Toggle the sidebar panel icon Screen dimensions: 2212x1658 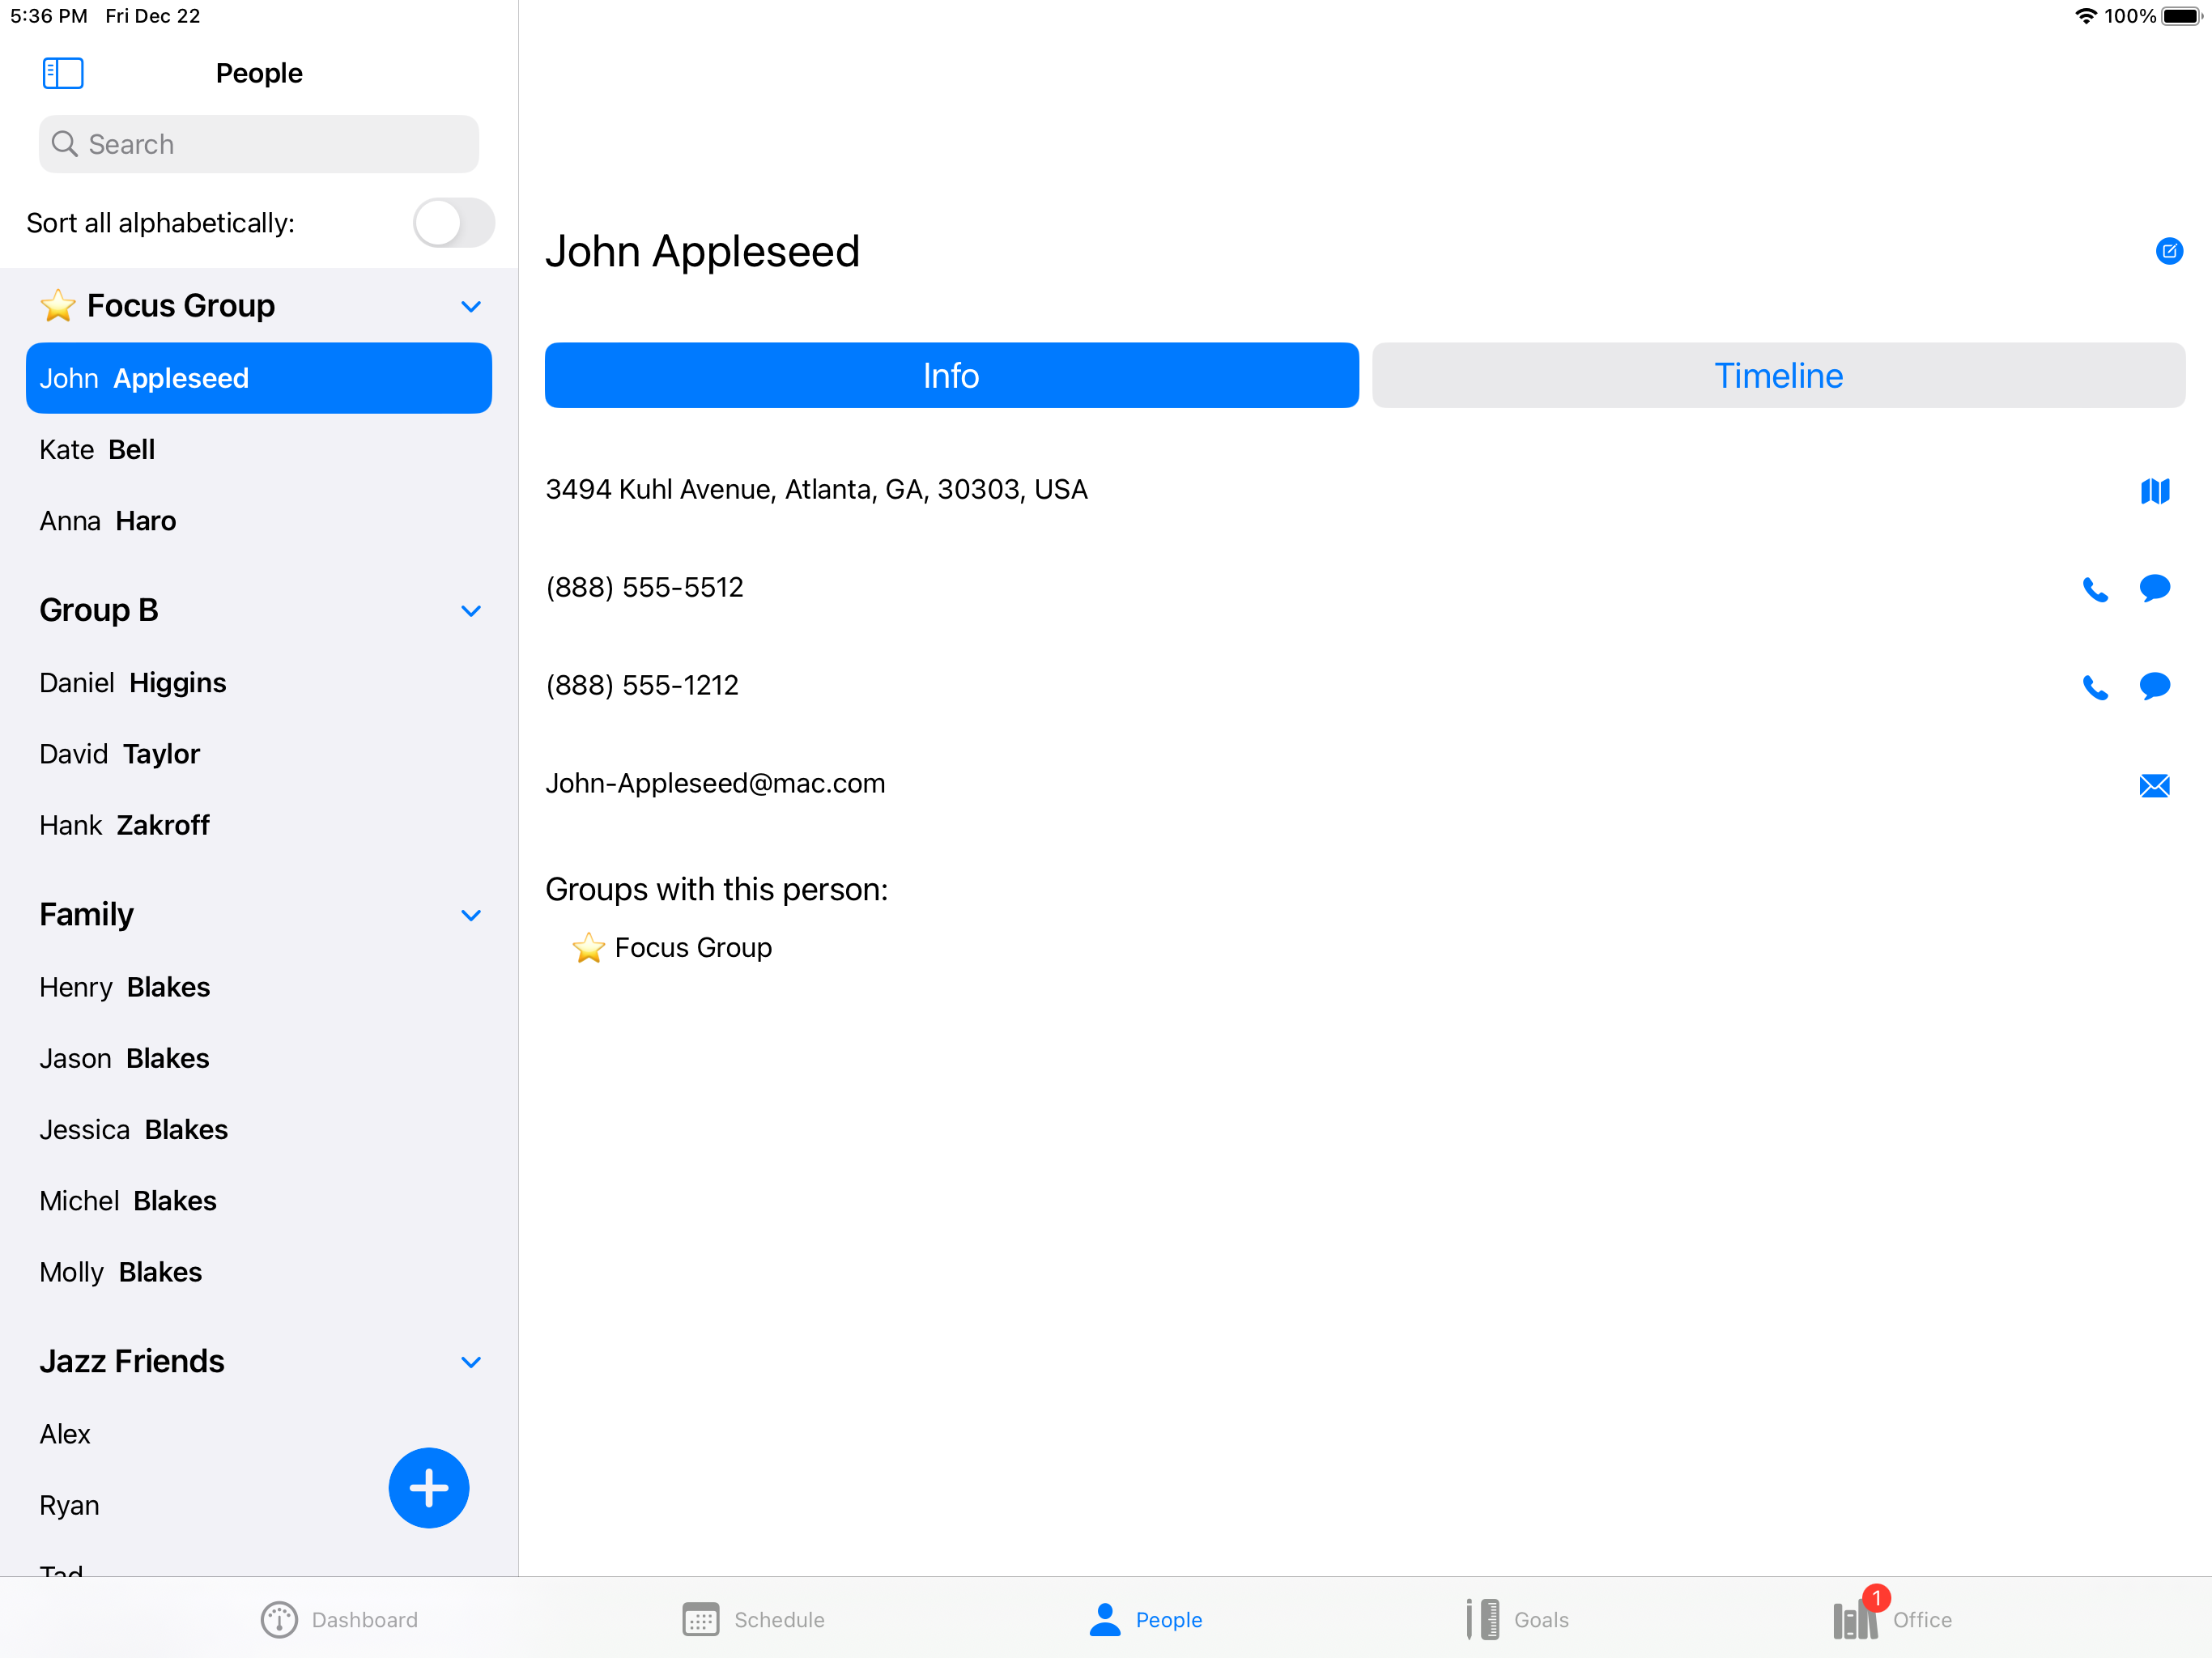tap(62, 73)
